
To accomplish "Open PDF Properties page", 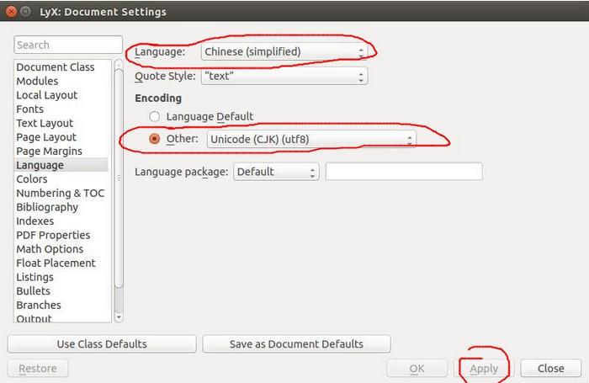I will point(53,235).
